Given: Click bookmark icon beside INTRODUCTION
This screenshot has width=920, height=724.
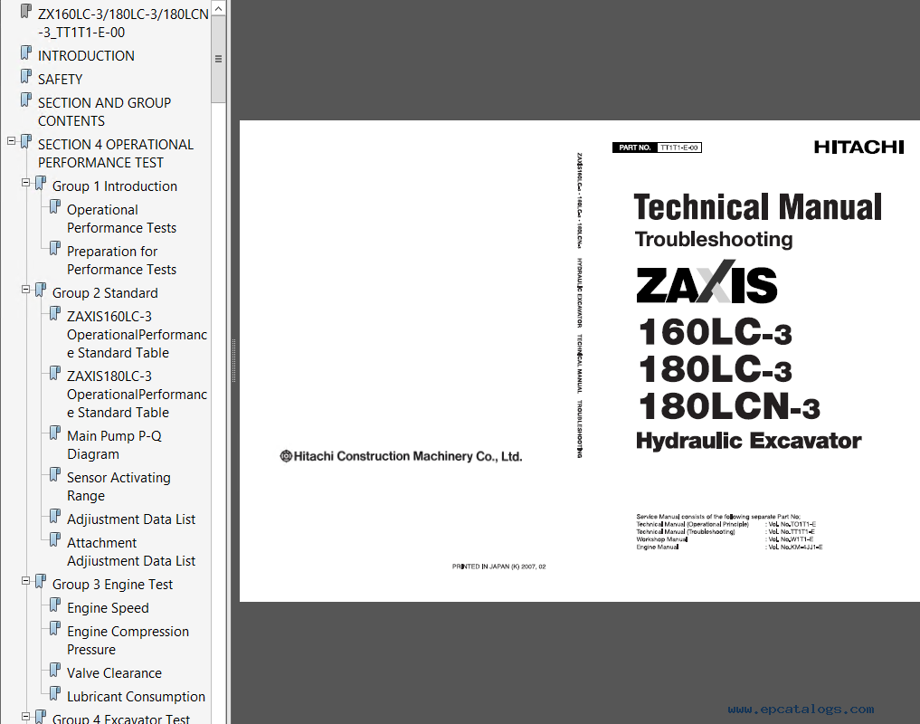Looking at the screenshot, I should pos(26,54).
